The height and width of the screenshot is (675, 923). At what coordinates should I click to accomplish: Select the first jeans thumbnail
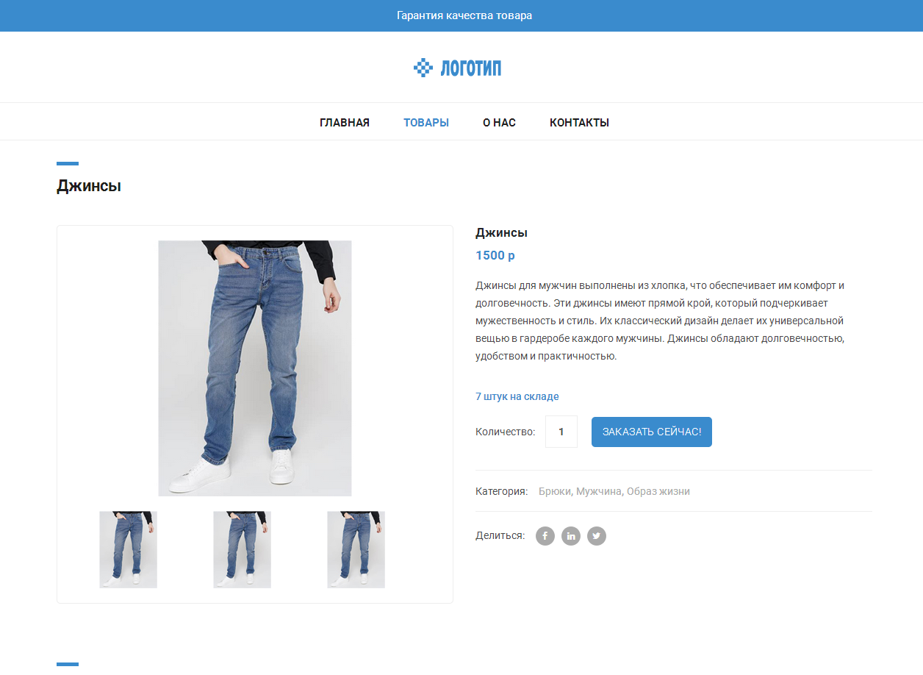pos(129,550)
